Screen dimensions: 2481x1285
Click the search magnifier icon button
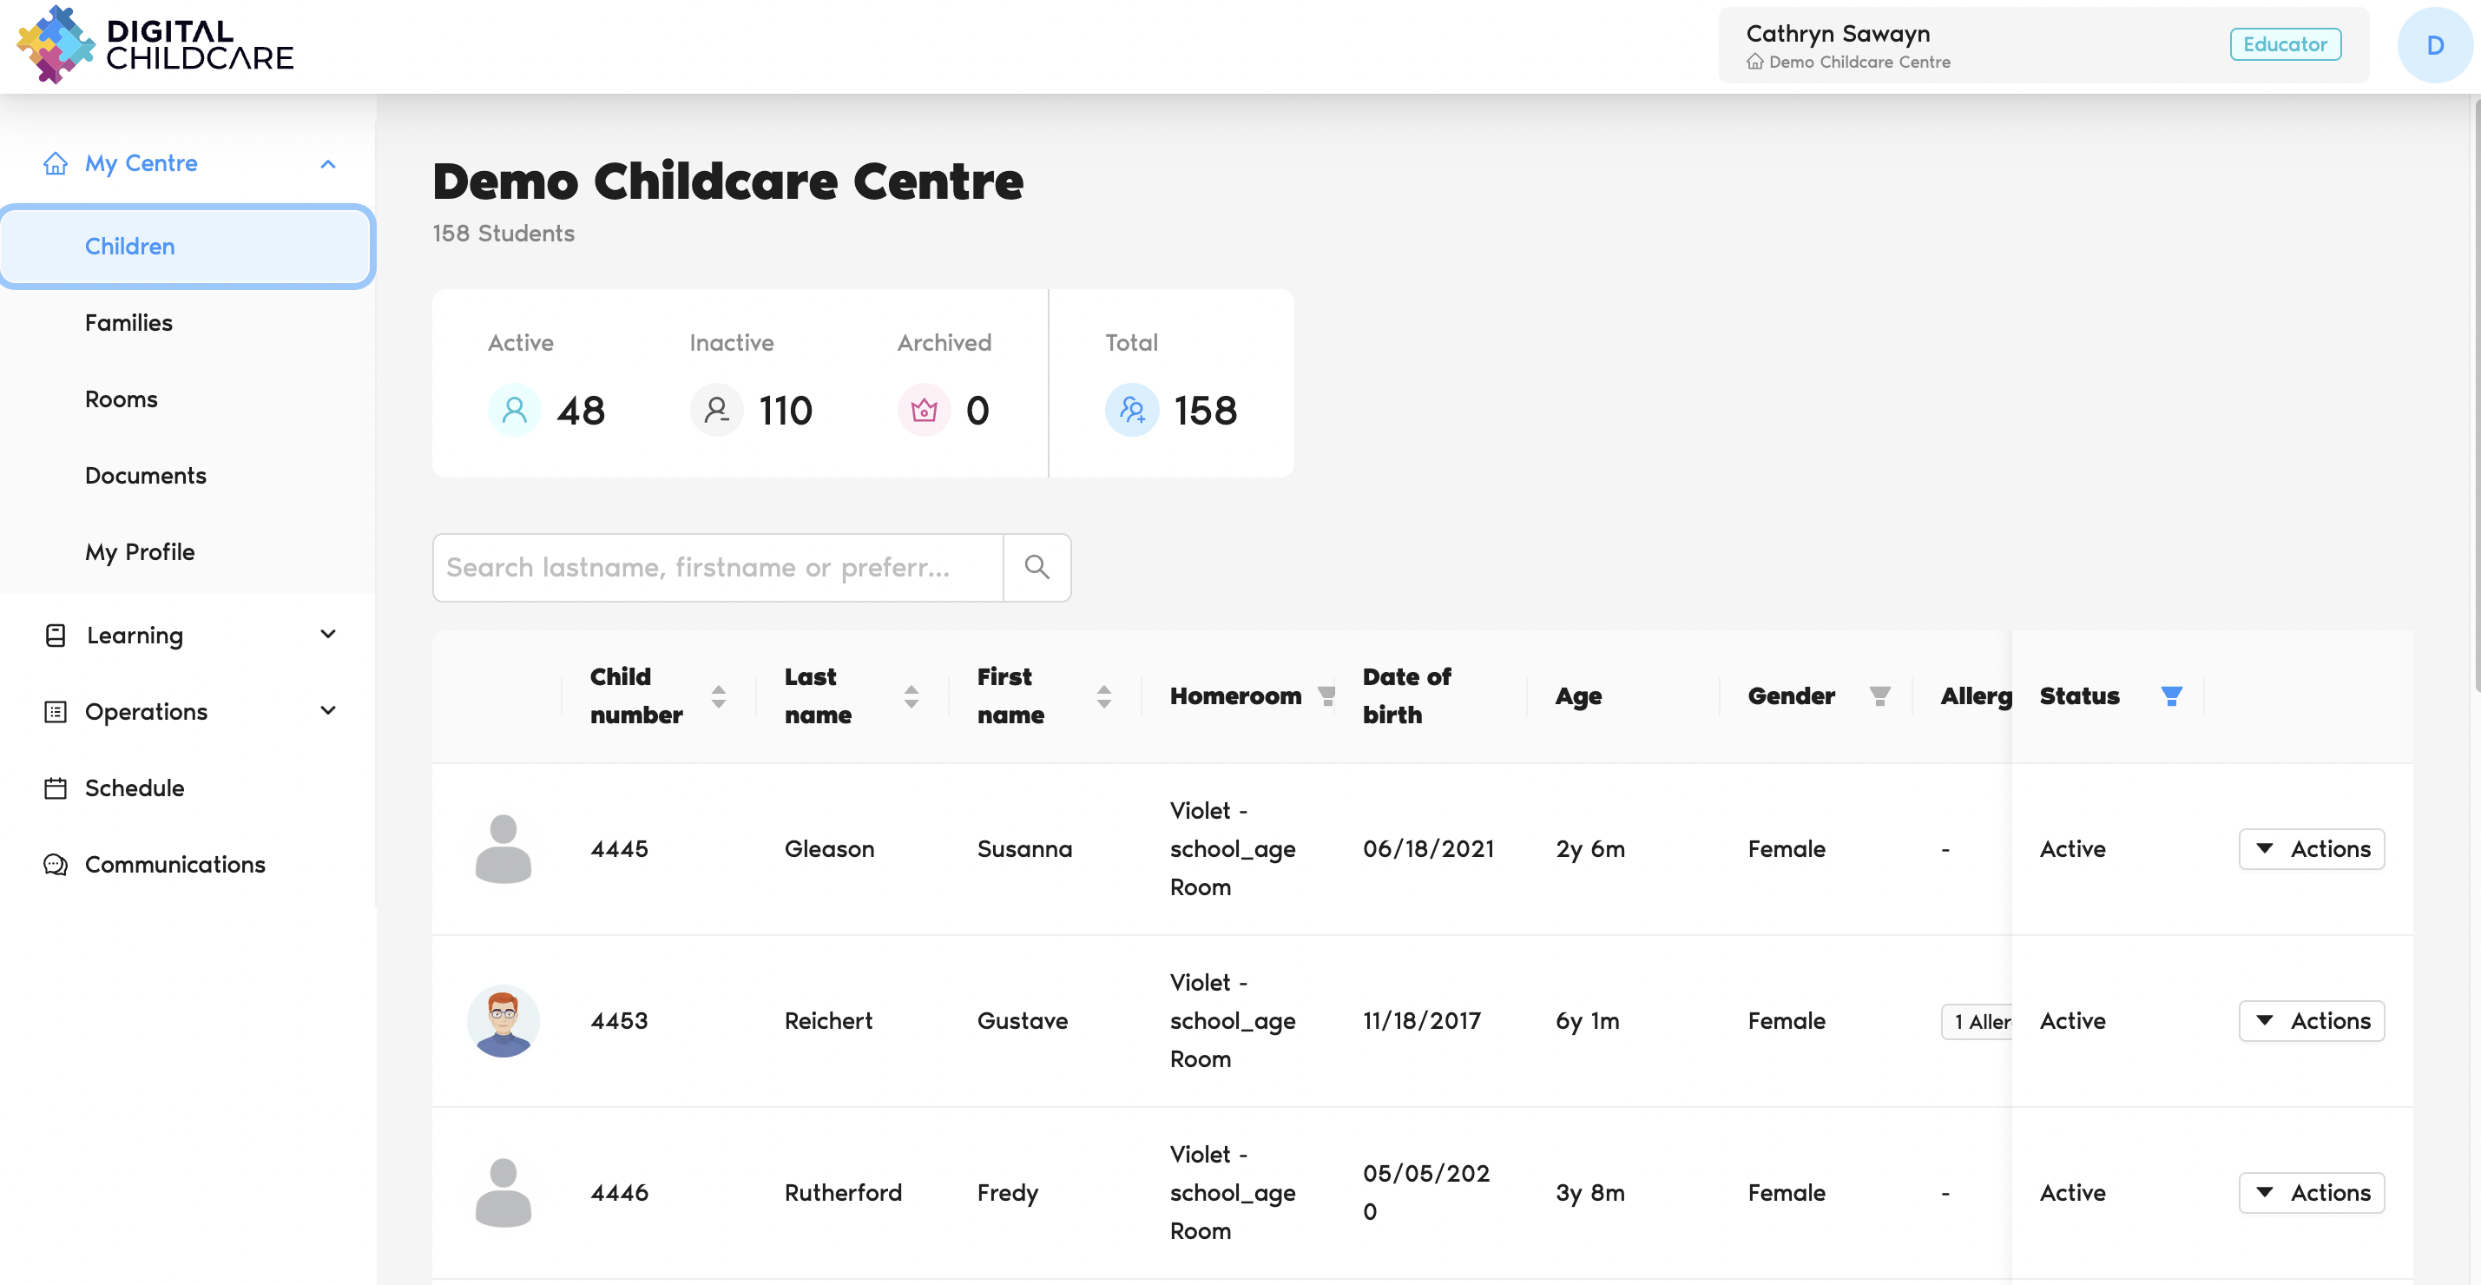point(1036,567)
